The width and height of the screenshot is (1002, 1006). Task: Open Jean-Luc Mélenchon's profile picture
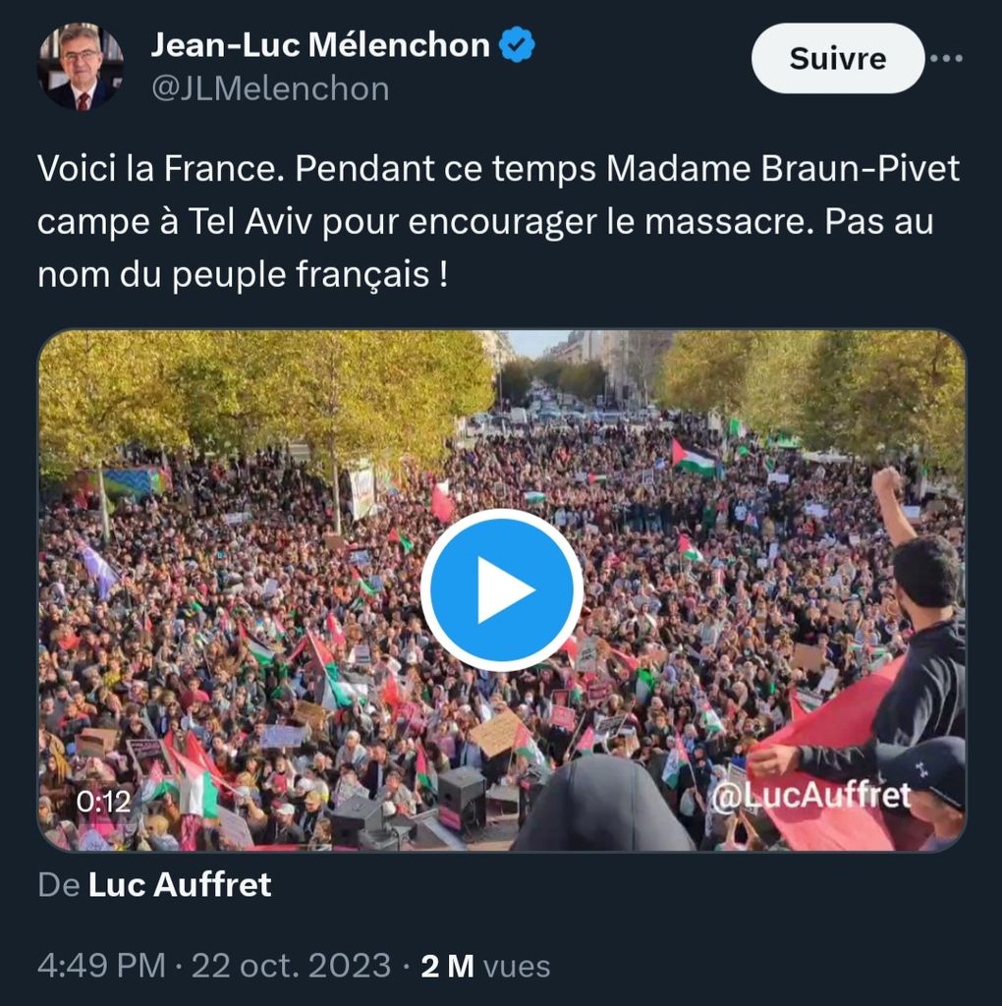click(81, 67)
